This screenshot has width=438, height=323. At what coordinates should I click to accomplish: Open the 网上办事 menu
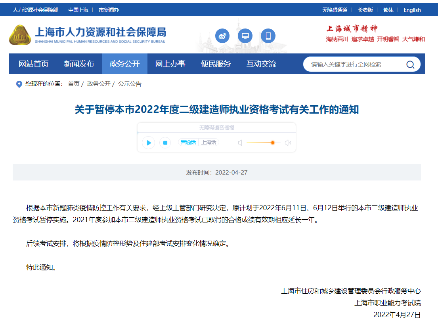coord(170,64)
